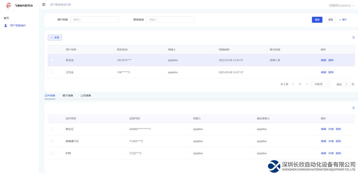Viewport: 358px width, 173px height.
Task: Go to the next page arrow
Action: pyautogui.click(x=307, y=84)
